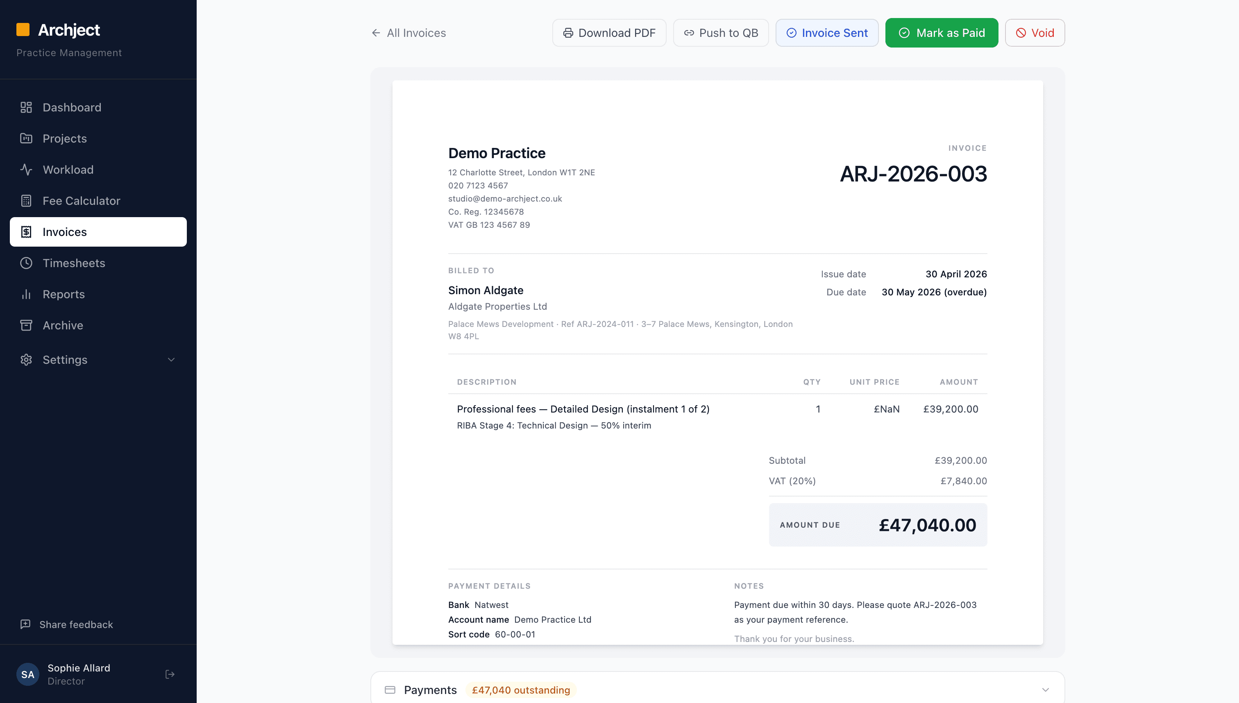Click the ban icon in Void
This screenshot has width=1239, height=703.
click(1021, 33)
